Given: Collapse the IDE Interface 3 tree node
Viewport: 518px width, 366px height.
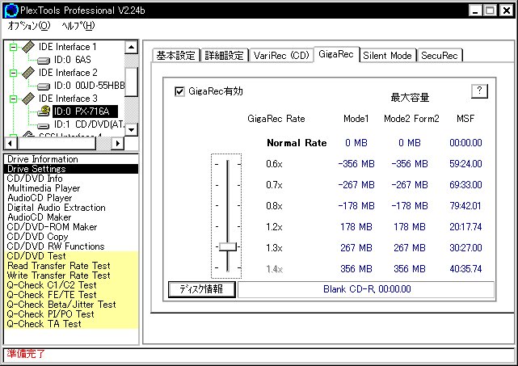Looking at the screenshot, I should click(x=13, y=99).
